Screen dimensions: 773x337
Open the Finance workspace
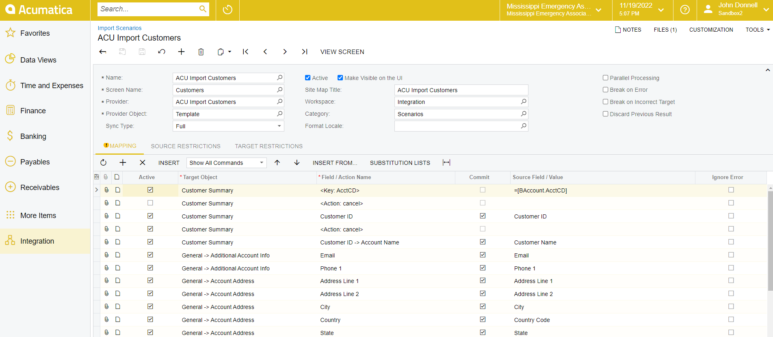(x=45, y=111)
